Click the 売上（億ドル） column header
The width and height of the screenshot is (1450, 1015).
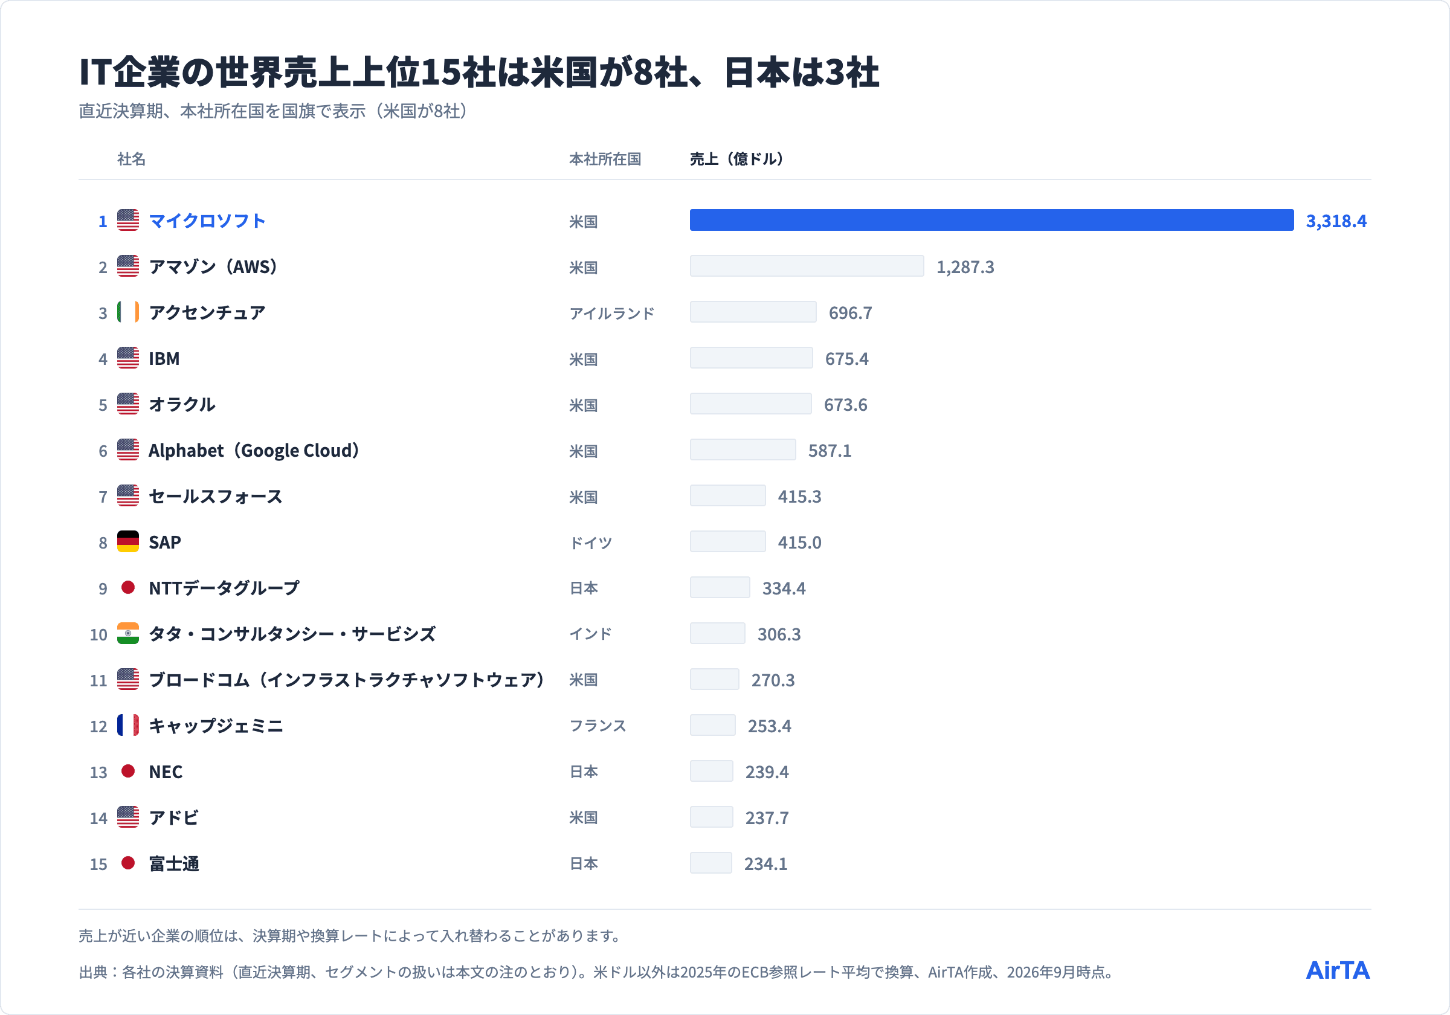736,159
